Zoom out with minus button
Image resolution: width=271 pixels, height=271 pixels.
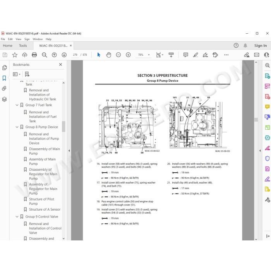pyautogui.click(x=118, y=55)
